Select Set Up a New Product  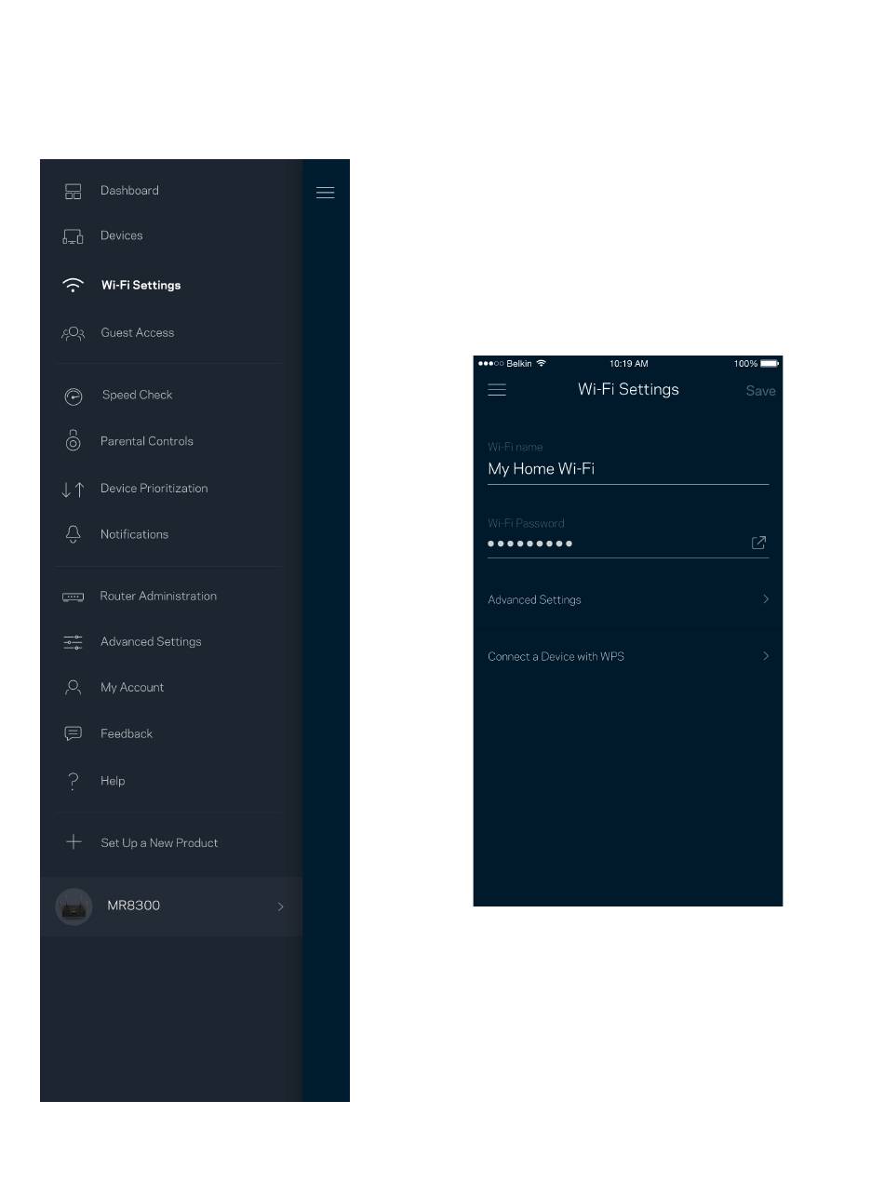point(159,843)
